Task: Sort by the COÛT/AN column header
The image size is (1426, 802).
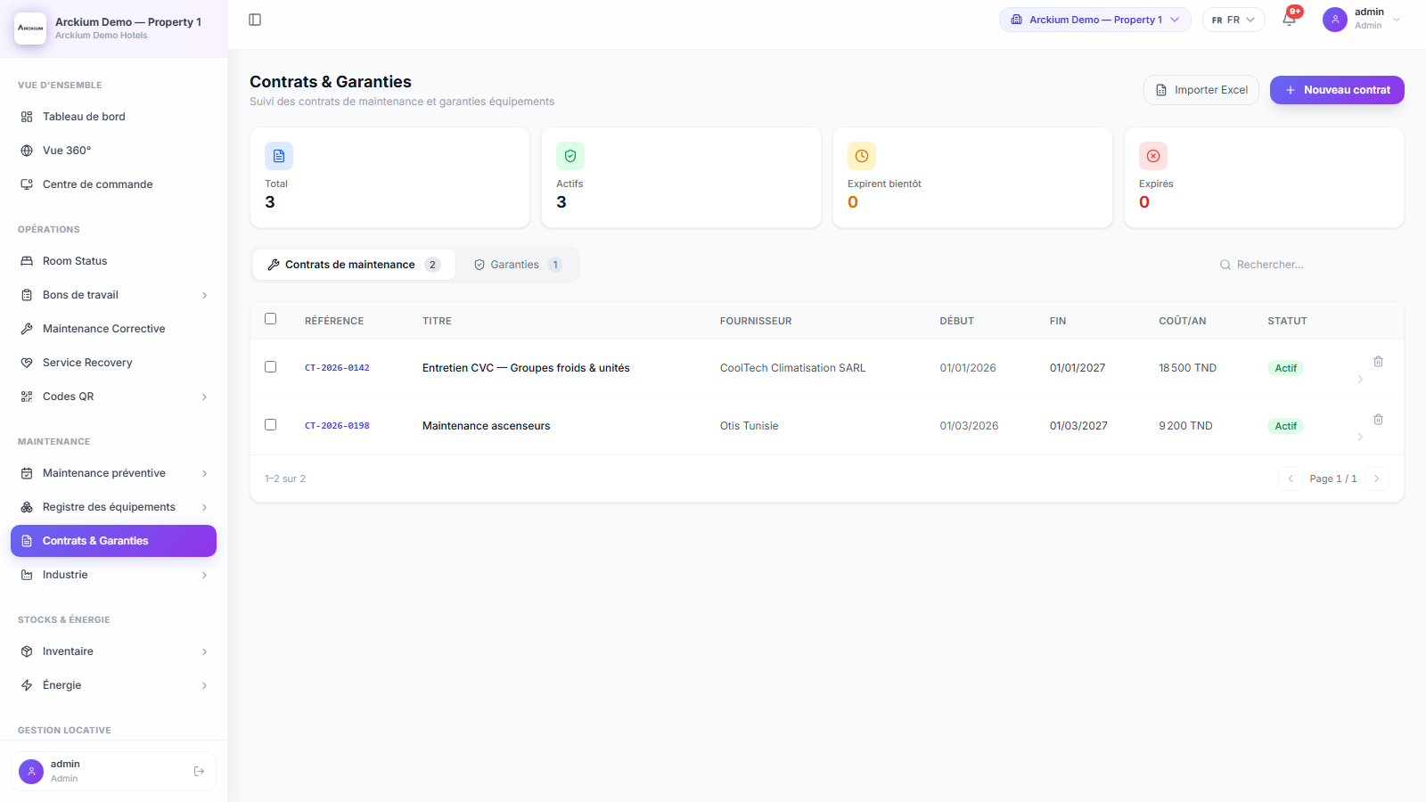Action: [1182, 321]
